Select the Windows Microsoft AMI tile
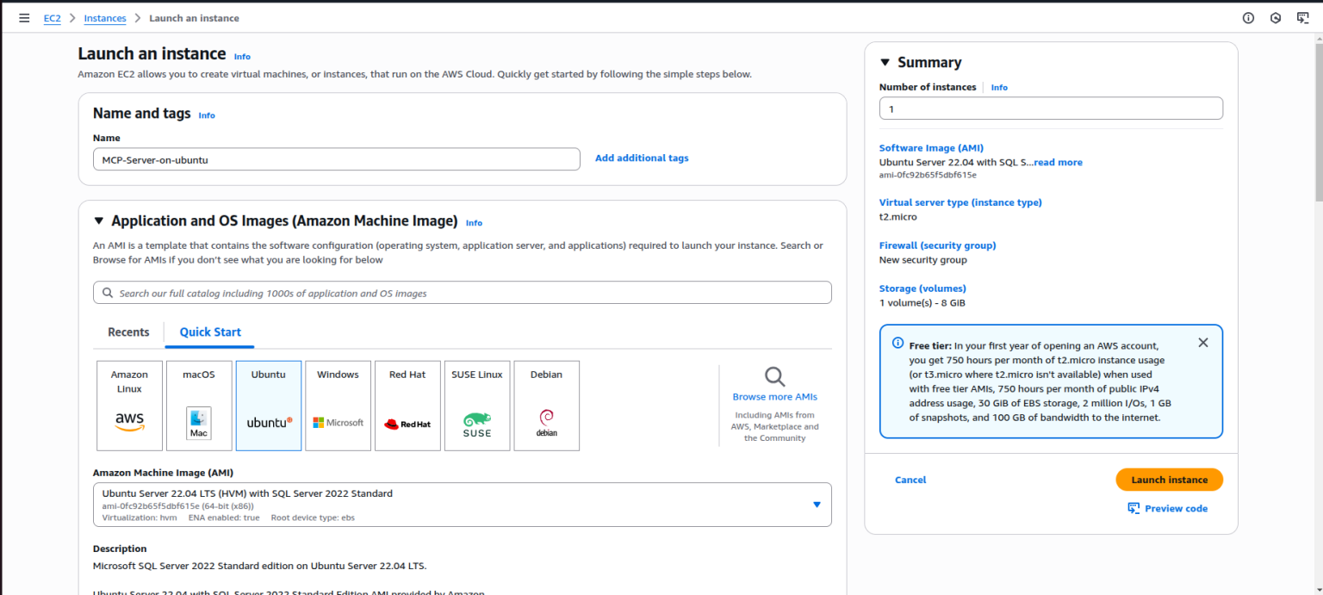 (x=338, y=405)
